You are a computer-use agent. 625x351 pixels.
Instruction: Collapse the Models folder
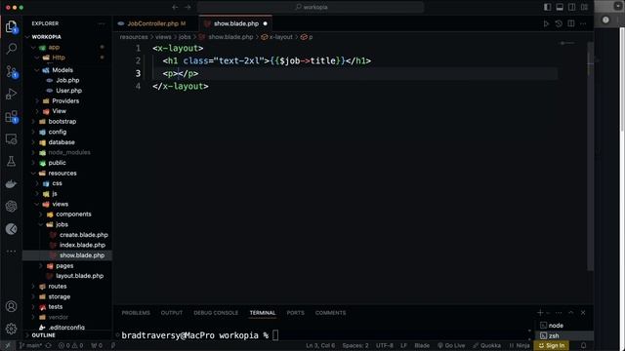(x=37, y=70)
